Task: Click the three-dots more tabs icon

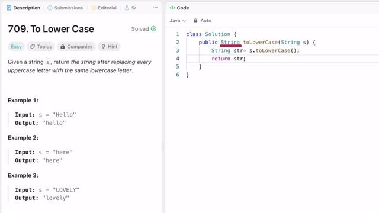Action: coord(155,8)
